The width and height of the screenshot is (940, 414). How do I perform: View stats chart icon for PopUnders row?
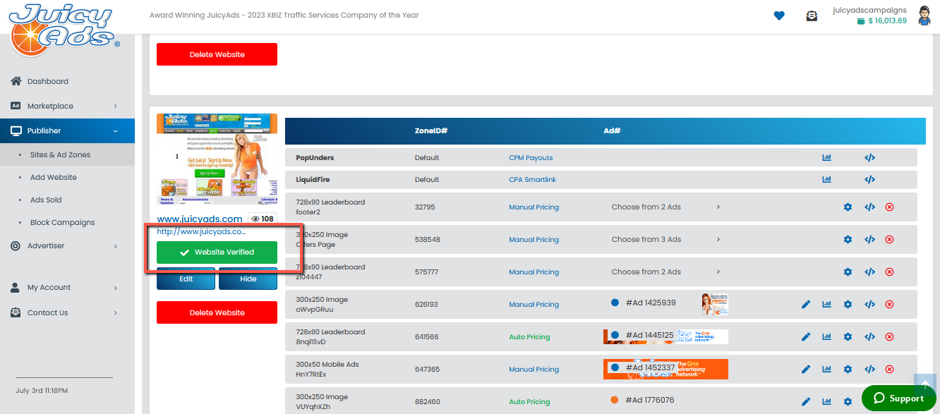coord(826,158)
